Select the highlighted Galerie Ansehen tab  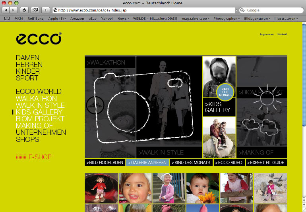point(147,162)
